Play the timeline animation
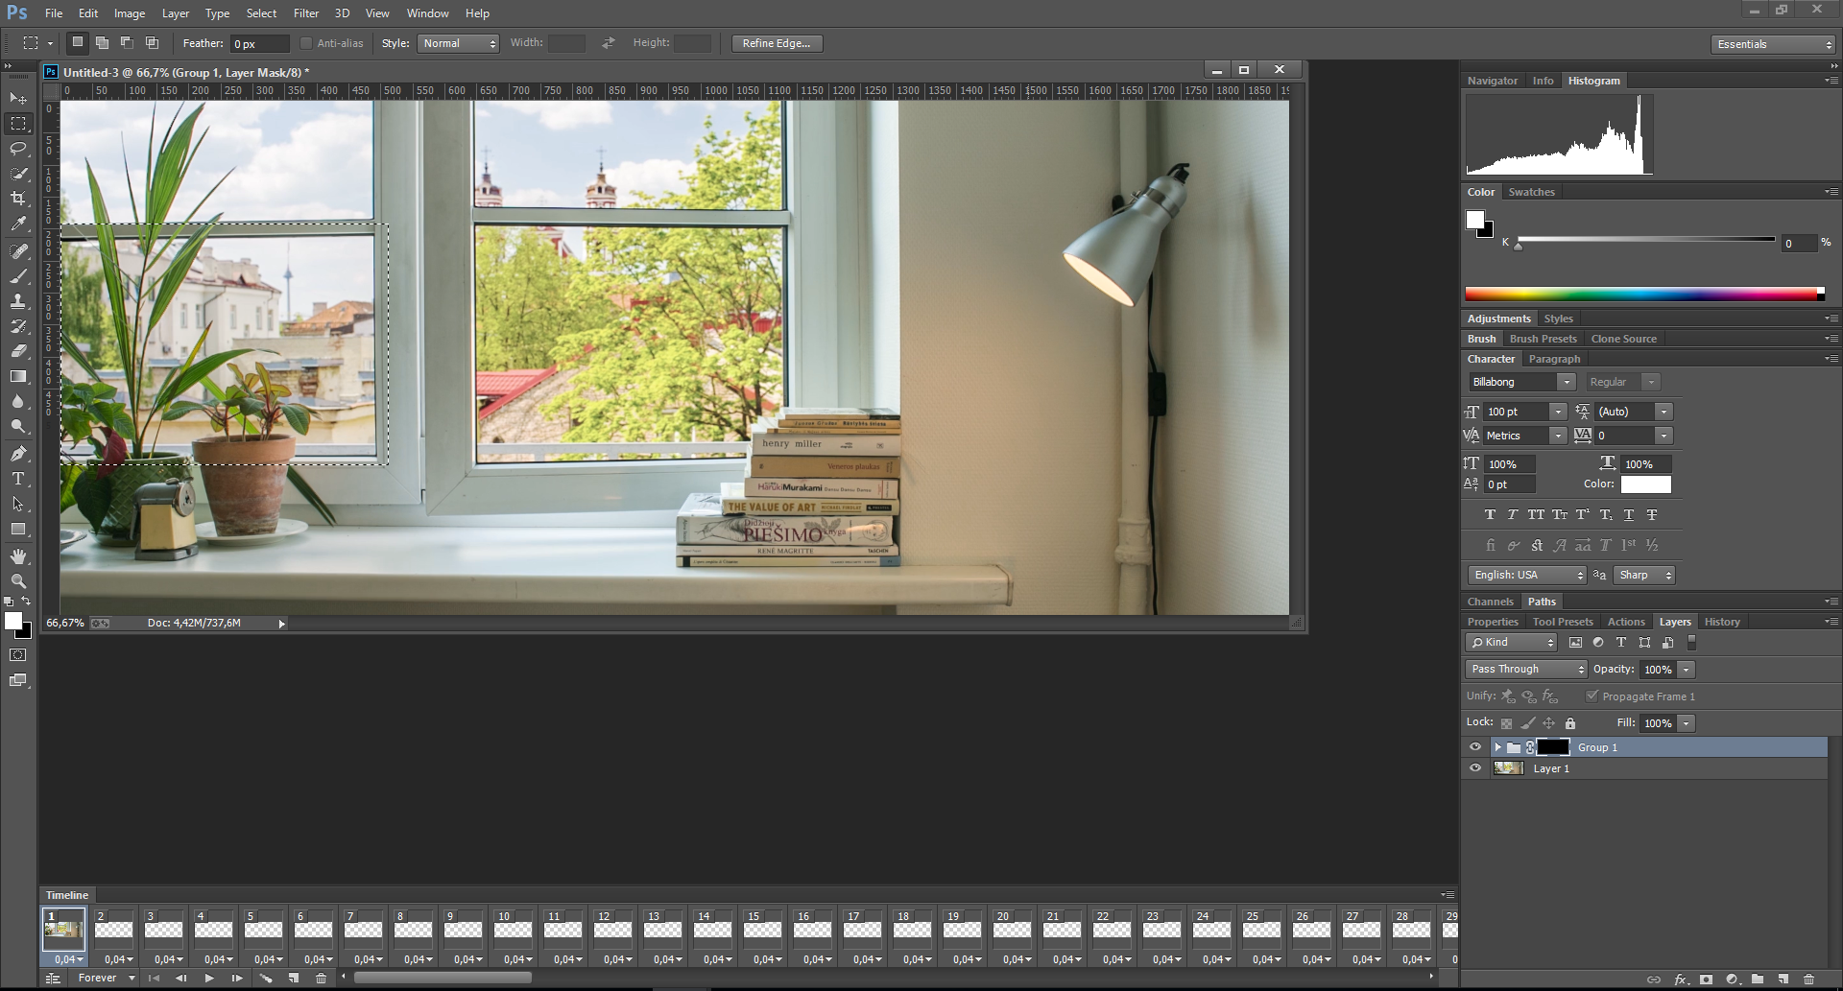1843x991 pixels. tap(209, 978)
